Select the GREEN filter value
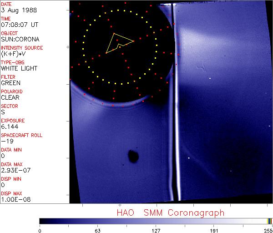The image size is (273, 233). (10, 83)
